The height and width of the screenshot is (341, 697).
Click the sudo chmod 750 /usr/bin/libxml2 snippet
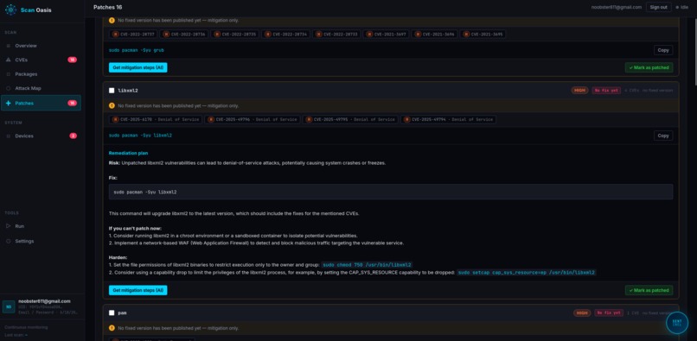pos(367,265)
